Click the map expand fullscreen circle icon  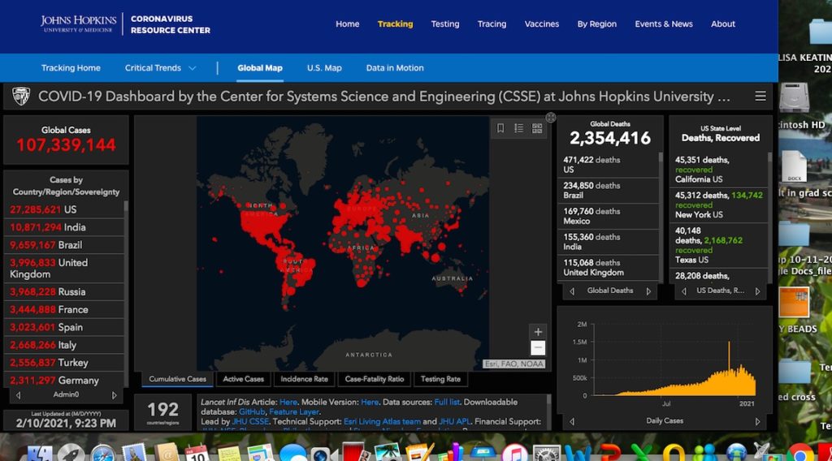pyautogui.click(x=551, y=118)
